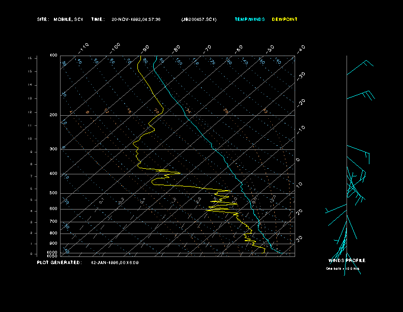403x312 pixels.
Task: Click the 300 pressure level label
Action: [x=53, y=149]
